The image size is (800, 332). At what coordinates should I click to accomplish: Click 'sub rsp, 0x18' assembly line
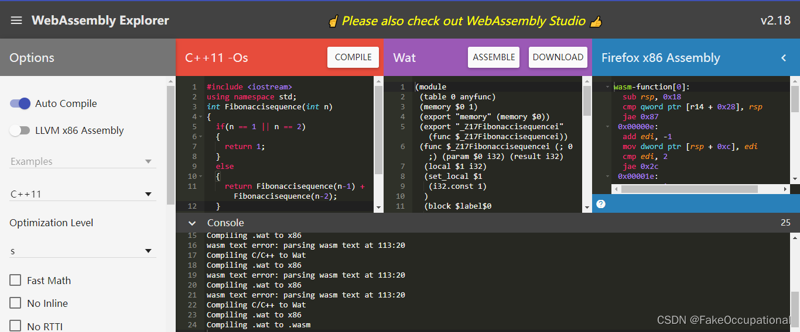coord(652,97)
